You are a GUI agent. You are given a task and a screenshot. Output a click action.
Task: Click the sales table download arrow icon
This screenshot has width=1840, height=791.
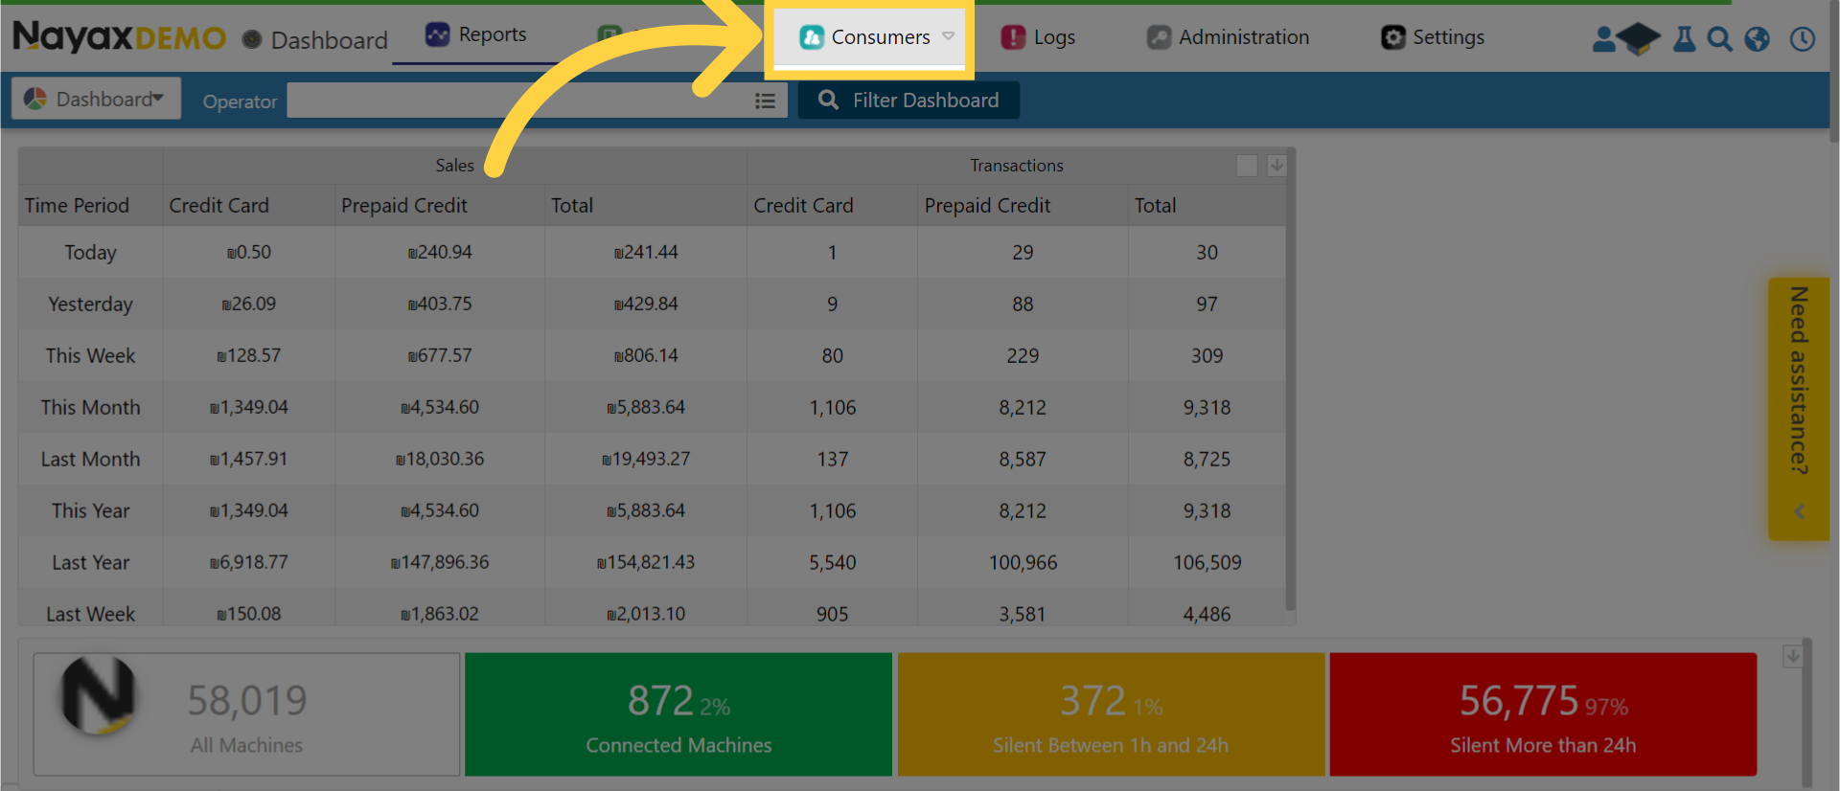click(x=1276, y=166)
